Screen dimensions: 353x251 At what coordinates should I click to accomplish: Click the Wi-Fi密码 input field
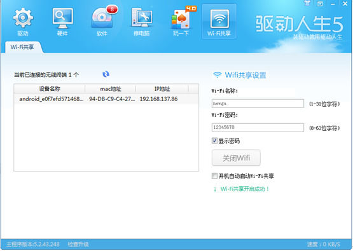(258, 128)
